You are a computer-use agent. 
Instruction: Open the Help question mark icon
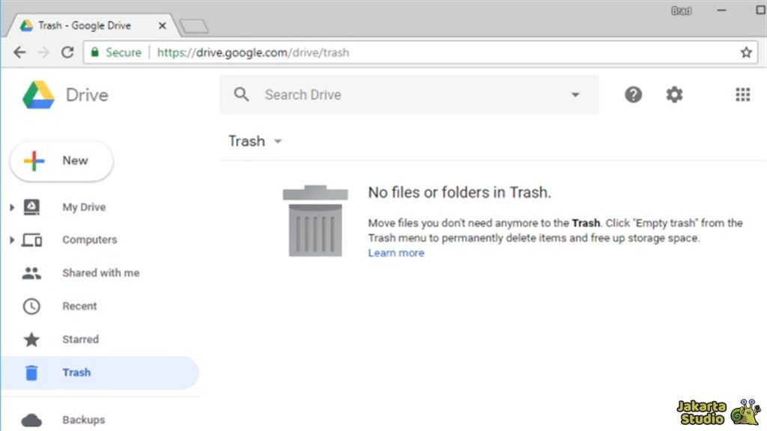coord(633,94)
